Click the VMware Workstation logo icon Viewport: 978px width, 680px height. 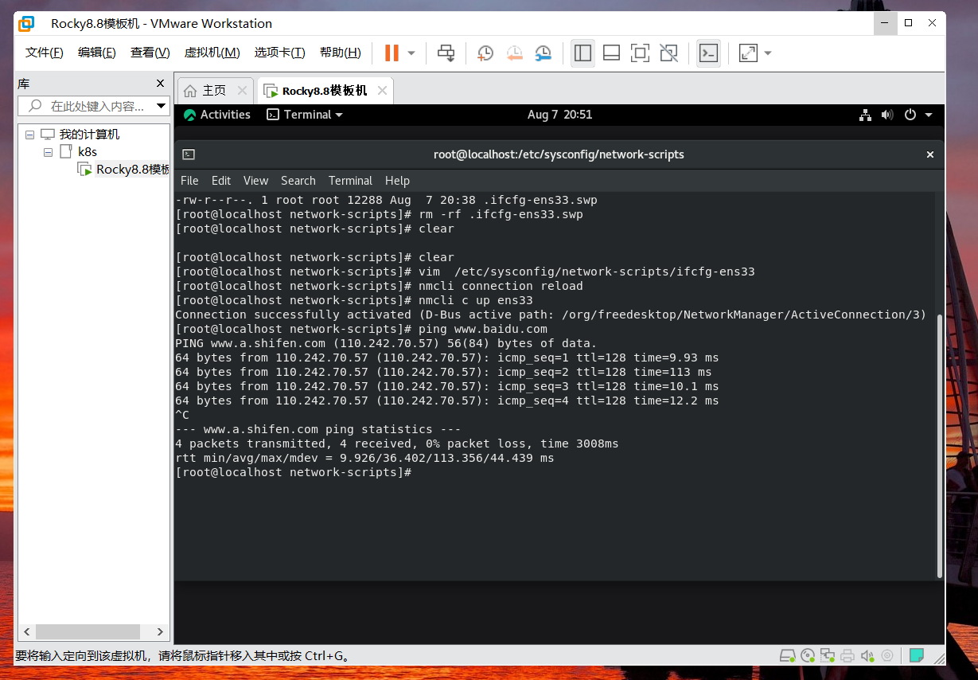(x=26, y=23)
